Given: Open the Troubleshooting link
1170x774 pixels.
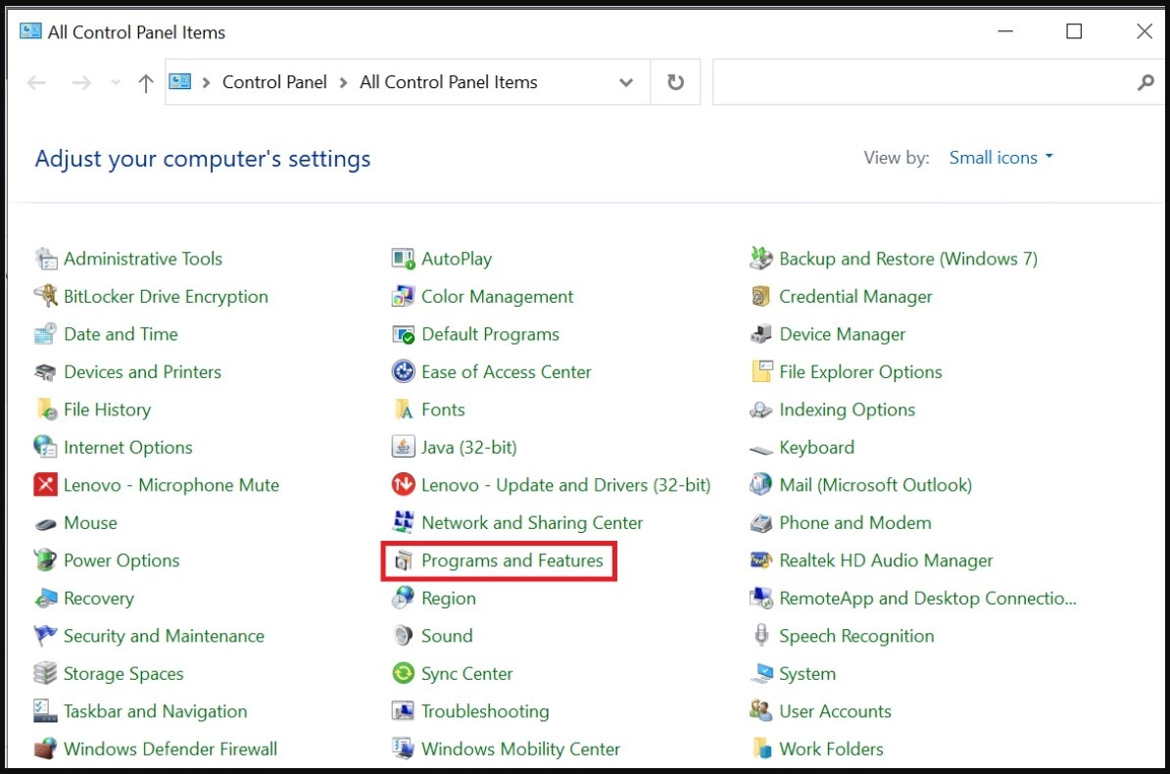Looking at the screenshot, I should [485, 711].
